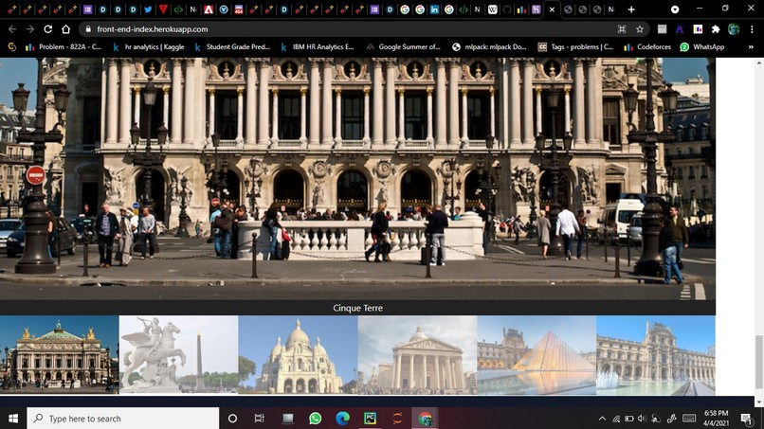Select the Opera Garnier thumbnail
764x429 pixels.
coord(60,354)
